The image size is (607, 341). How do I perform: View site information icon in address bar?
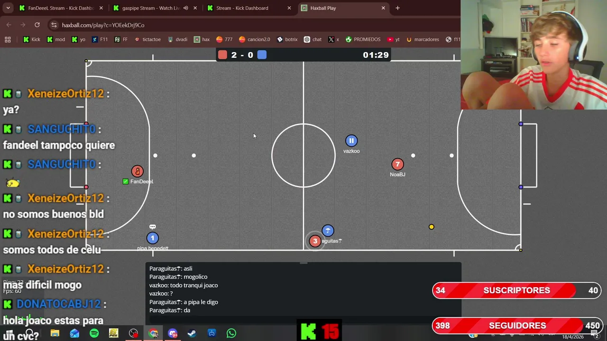pyautogui.click(x=54, y=25)
